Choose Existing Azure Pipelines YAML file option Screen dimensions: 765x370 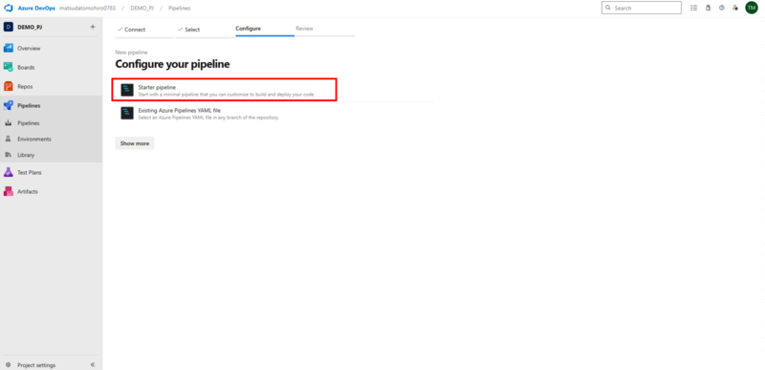274,113
